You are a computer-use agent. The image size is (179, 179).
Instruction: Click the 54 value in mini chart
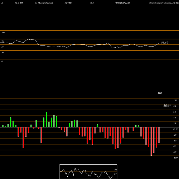115,170
